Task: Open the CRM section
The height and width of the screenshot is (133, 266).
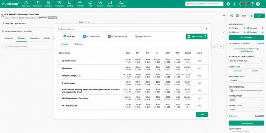Action: click(90, 4)
